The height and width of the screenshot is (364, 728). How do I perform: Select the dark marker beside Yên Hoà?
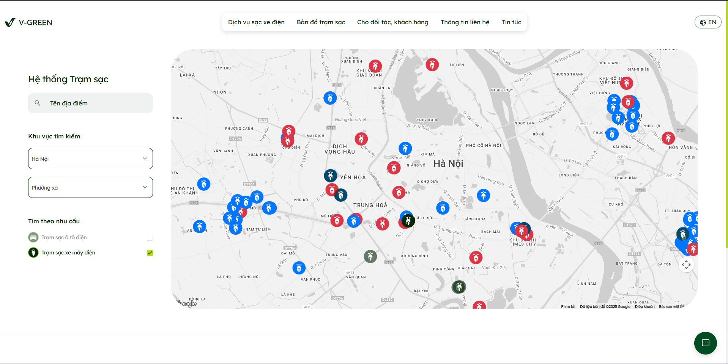tap(330, 176)
